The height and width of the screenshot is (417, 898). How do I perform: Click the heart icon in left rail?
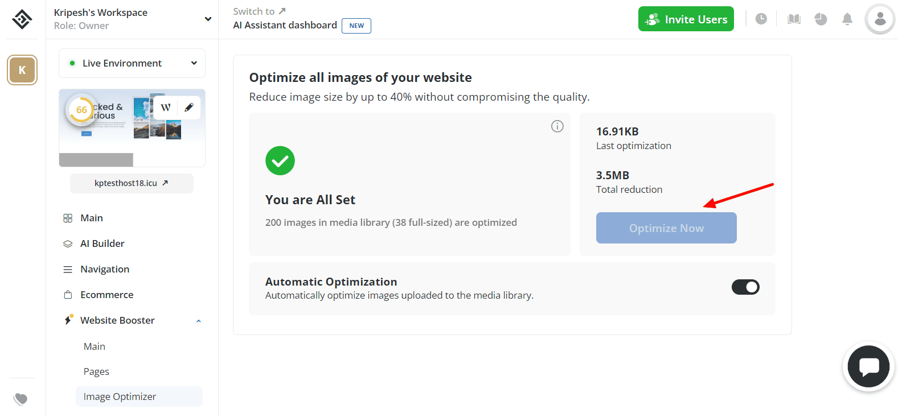(21, 399)
